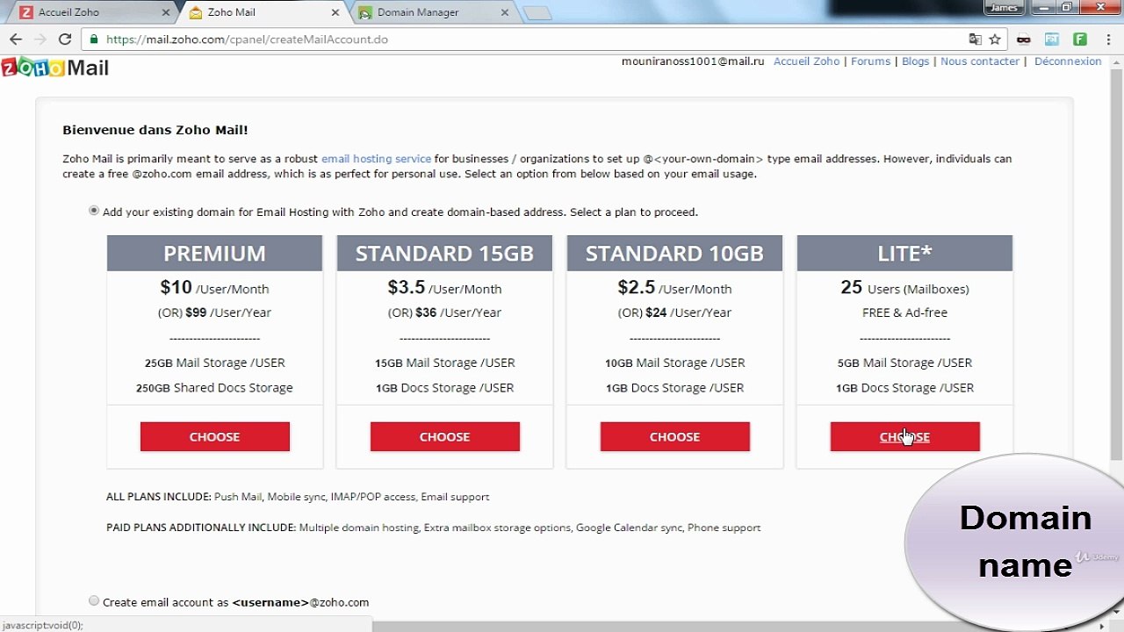The height and width of the screenshot is (632, 1124).
Task: Click the mouniranoss1001@mail.ru account email
Action: click(x=693, y=61)
